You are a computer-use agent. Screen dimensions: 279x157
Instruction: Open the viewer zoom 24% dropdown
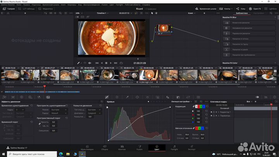79,13
